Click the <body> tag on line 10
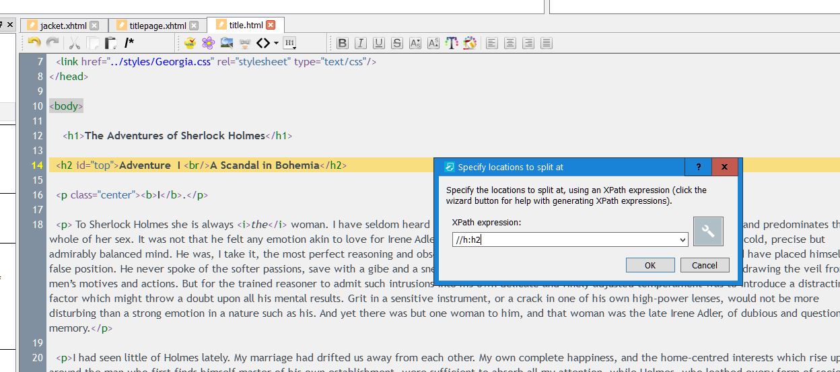This screenshot has height=372, width=840. pyautogui.click(x=66, y=106)
